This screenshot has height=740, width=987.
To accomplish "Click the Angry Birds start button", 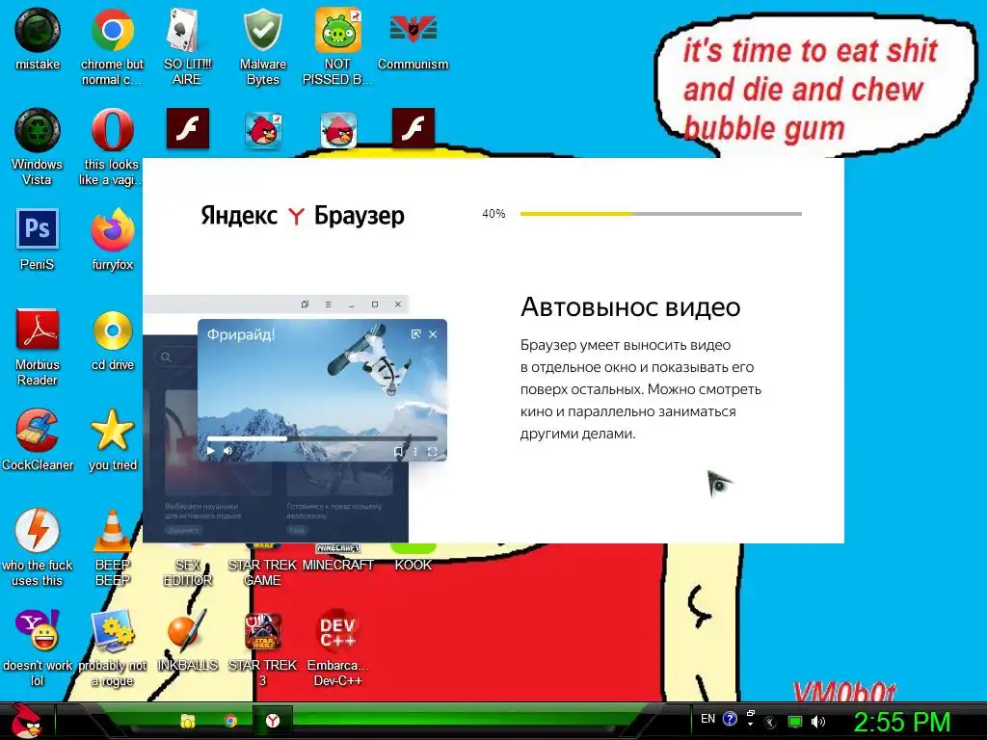I will 26,721.
